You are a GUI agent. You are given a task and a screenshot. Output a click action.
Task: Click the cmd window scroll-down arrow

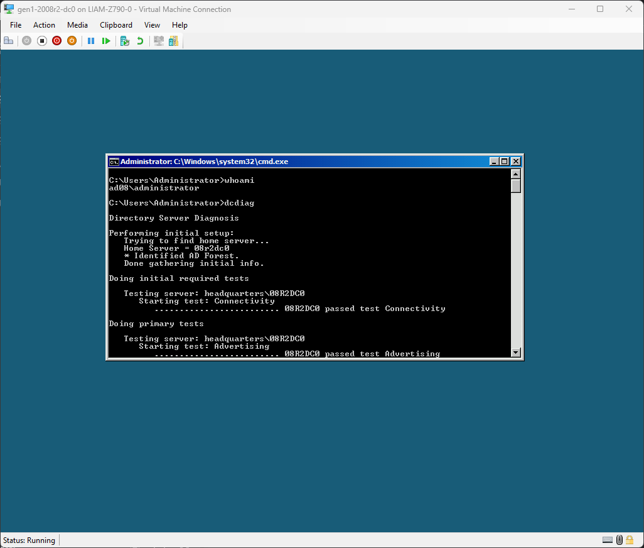[516, 353]
